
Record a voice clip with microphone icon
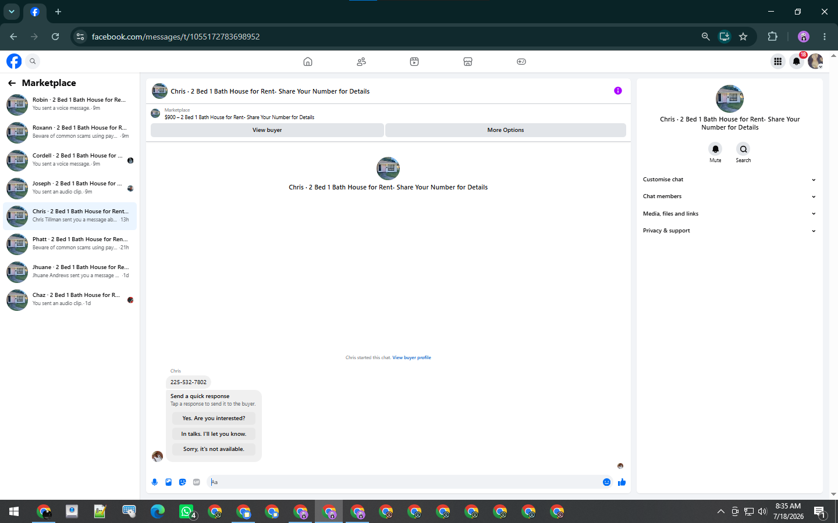(x=155, y=482)
